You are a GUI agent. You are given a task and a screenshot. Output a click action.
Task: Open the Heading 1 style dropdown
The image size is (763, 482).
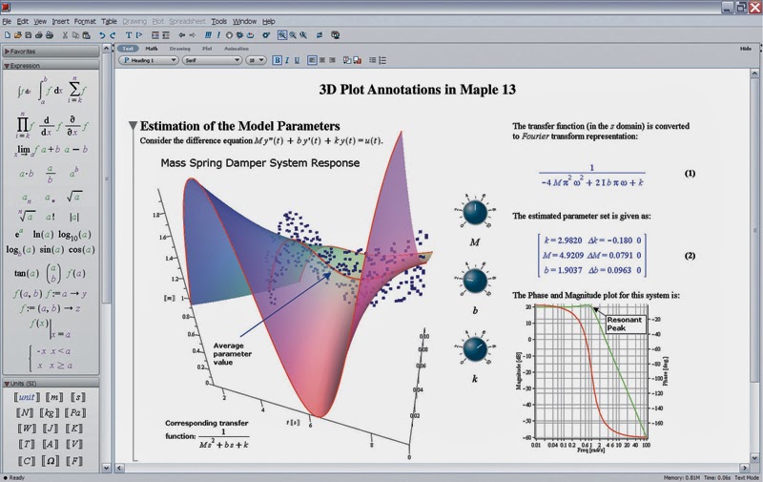tap(149, 60)
